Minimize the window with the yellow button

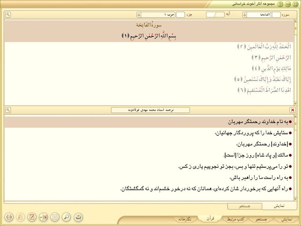288,4
